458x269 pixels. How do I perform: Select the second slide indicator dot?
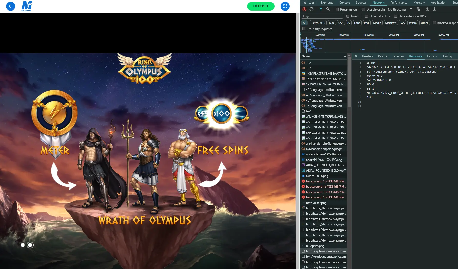(30, 245)
